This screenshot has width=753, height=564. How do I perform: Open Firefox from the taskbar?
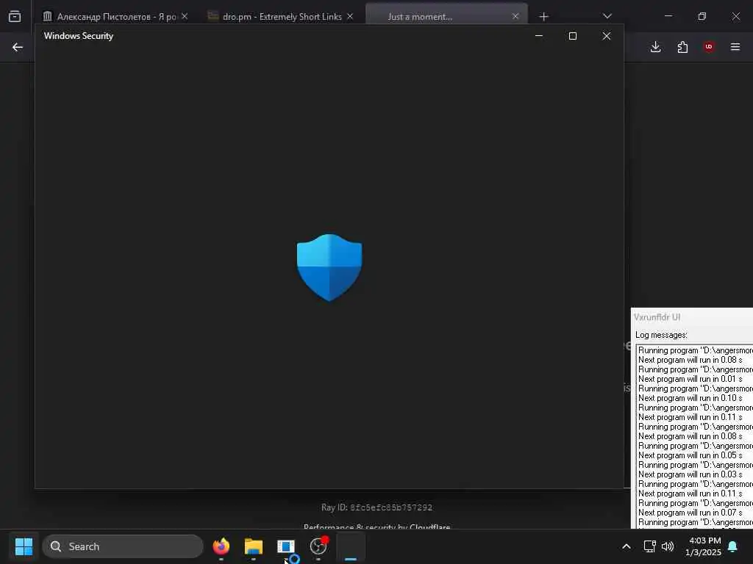tap(221, 546)
